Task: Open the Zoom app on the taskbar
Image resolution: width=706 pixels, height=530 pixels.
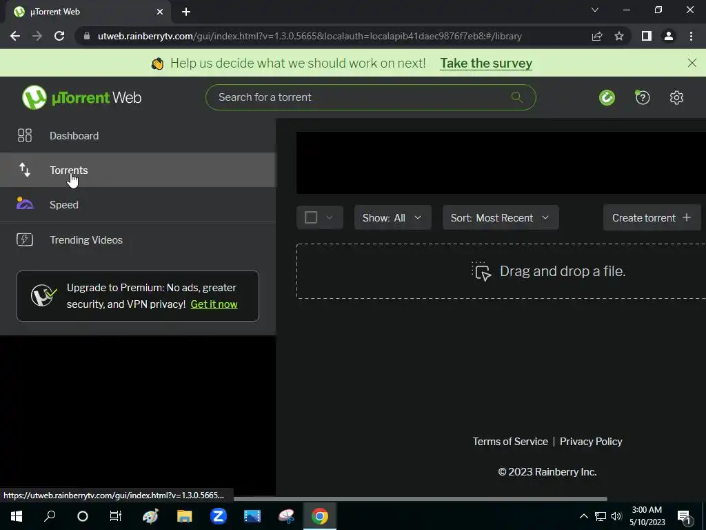Action: coord(219,516)
